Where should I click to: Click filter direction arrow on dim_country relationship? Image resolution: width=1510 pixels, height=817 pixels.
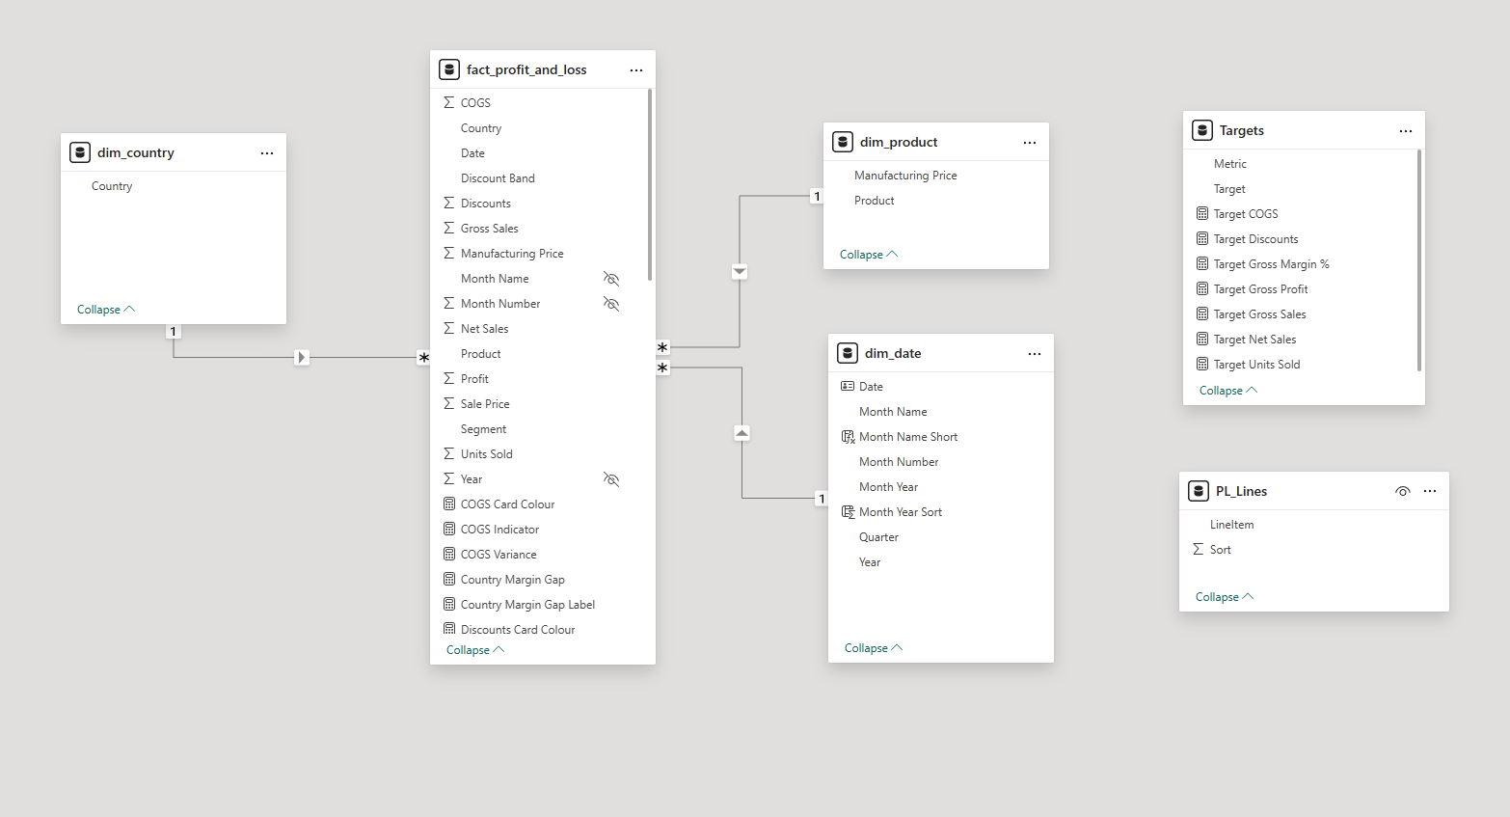click(302, 357)
